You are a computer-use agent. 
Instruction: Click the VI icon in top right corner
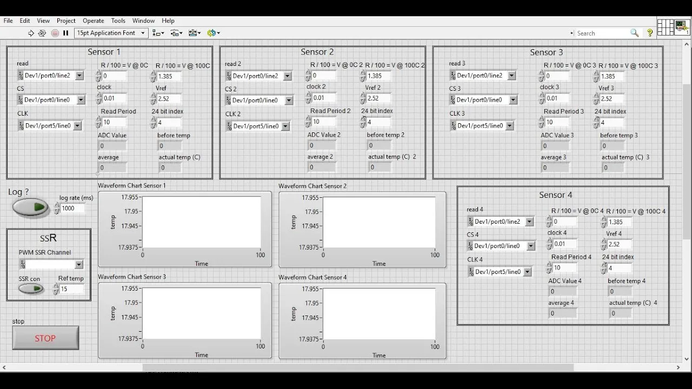(683, 27)
